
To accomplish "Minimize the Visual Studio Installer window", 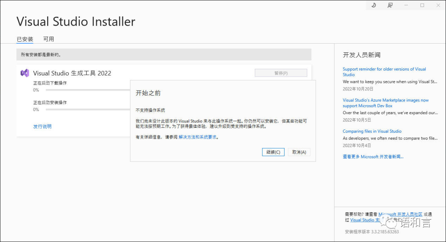I will (x=406, y=5).
